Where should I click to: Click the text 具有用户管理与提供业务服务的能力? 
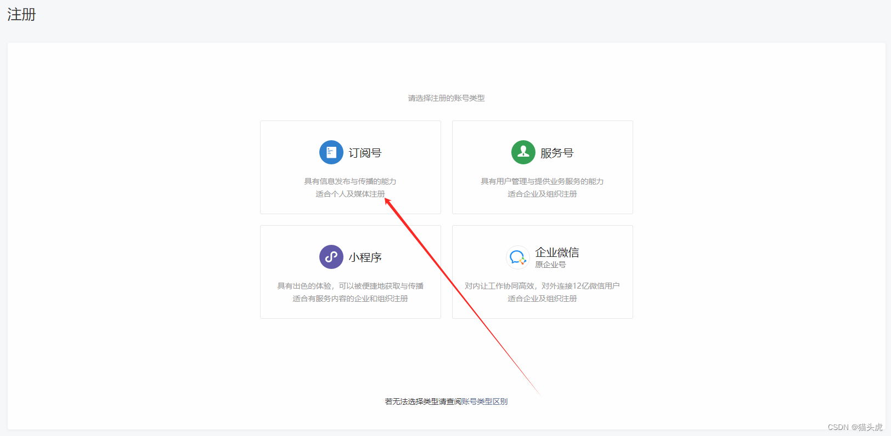542,181
